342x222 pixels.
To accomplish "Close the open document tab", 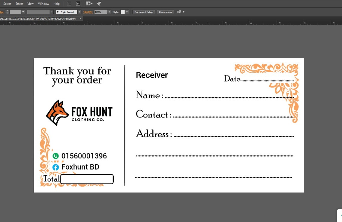I will [x=80, y=19].
